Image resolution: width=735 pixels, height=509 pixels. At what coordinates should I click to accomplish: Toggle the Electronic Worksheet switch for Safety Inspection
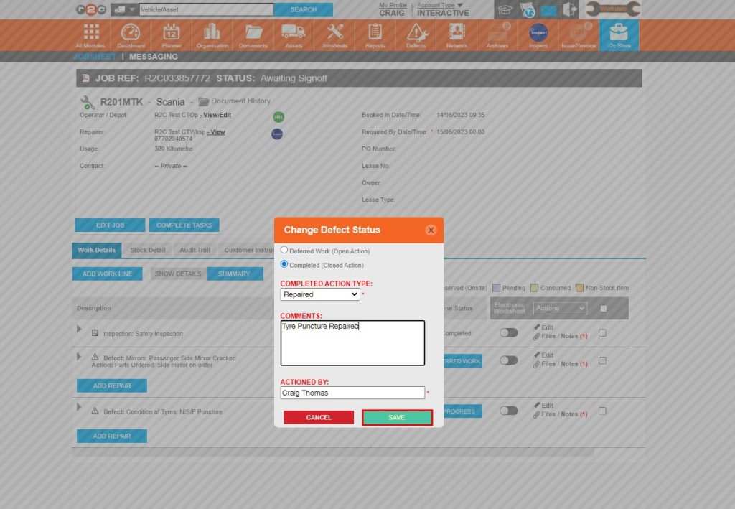[x=508, y=332]
